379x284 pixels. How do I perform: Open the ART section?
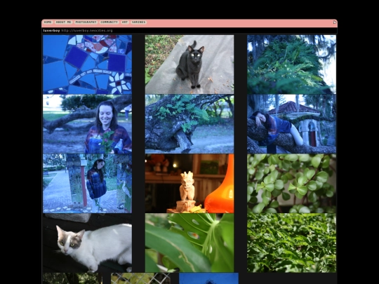125,22
